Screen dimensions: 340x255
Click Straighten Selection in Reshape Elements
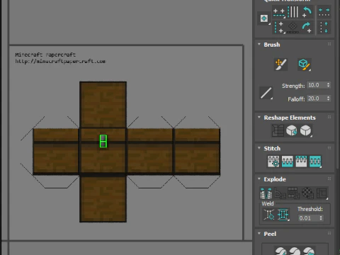point(278,130)
